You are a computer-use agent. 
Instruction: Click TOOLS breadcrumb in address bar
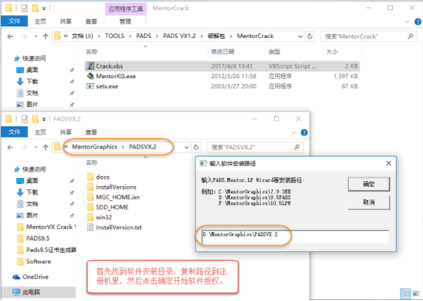coord(114,36)
